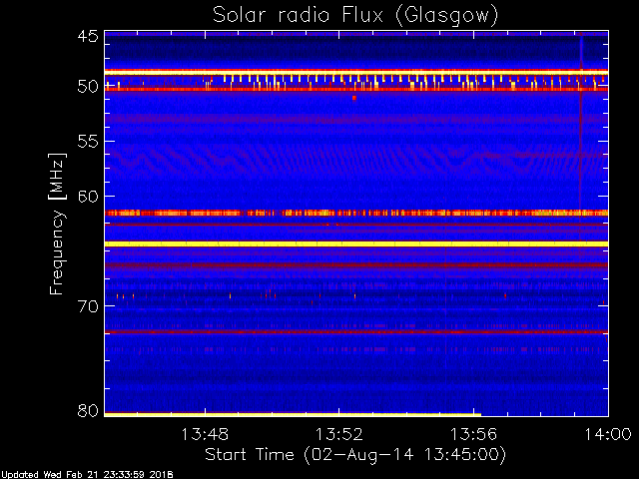
Task: Click the "Updated Wed Feb 21" timestamp text
Action: pos(87,475)
